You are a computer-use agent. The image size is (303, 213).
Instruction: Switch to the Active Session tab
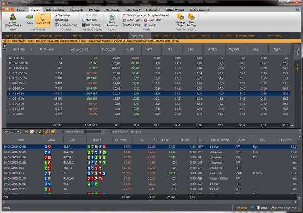(55, 10)
